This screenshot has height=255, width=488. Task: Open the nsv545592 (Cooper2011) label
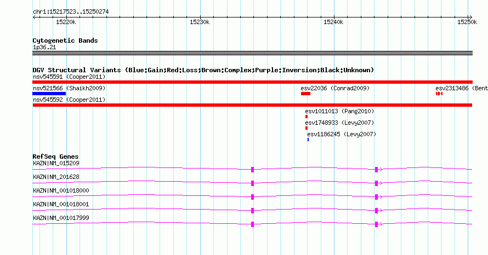[x=69, y=100]
